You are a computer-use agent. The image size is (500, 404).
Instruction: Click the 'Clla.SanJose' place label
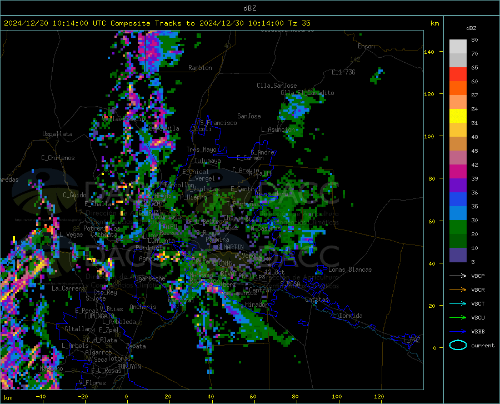tap(277, 86)
